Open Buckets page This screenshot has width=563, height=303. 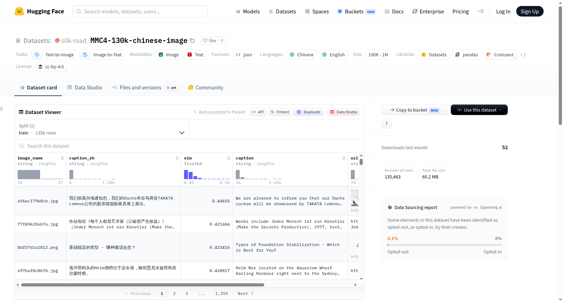pyautogui.click(x=356, y=11)
